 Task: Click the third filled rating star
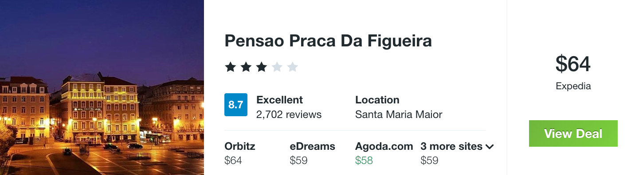click(261, 67)
